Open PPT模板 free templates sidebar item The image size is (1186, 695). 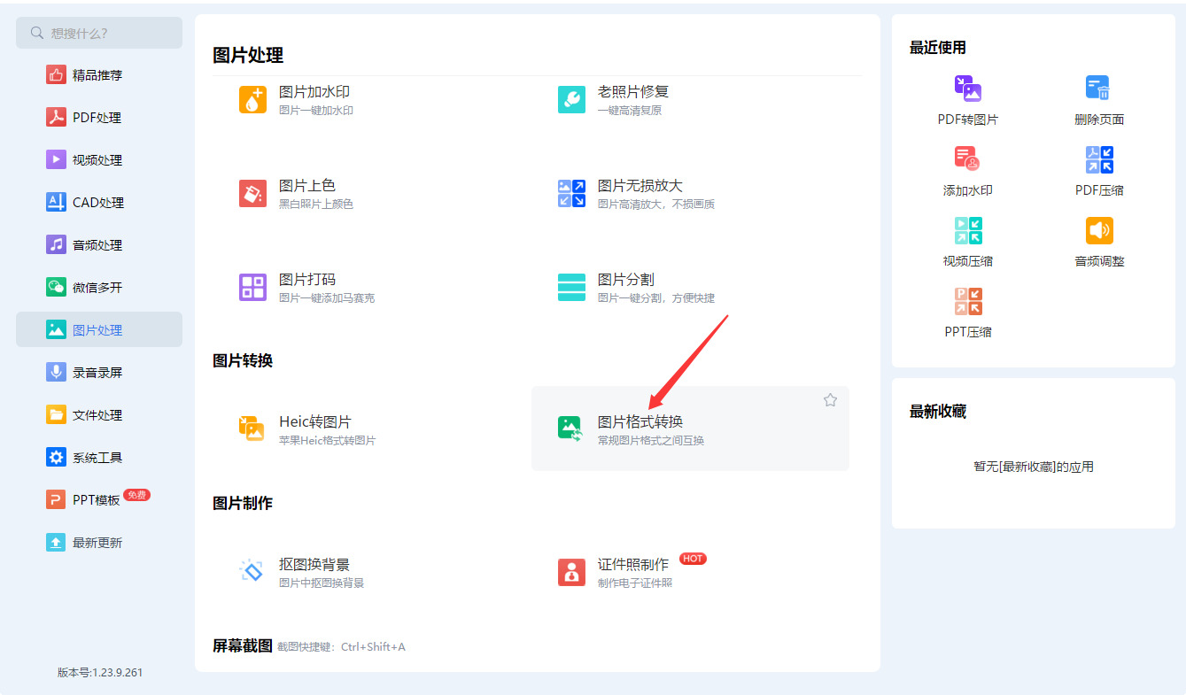point(99,500)
